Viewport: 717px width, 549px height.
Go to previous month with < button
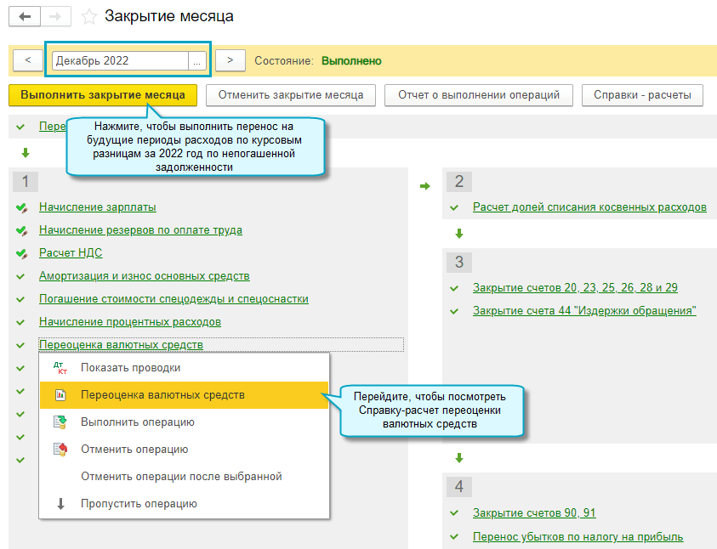[x=28, y=60]
